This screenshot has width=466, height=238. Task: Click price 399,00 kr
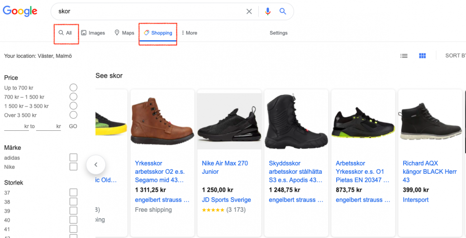[x=416, y=190]
